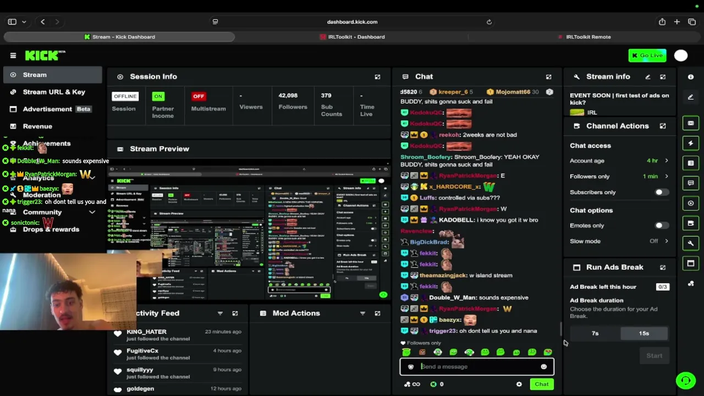Open the Safari sidebar dropdown arrow
Viewport: 704px width, 396px height.
pos(24,22)
